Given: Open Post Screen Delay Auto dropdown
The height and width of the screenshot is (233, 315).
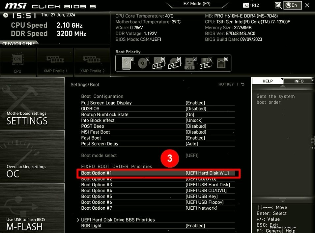Looking at the screenshot, I should point(191,144).
